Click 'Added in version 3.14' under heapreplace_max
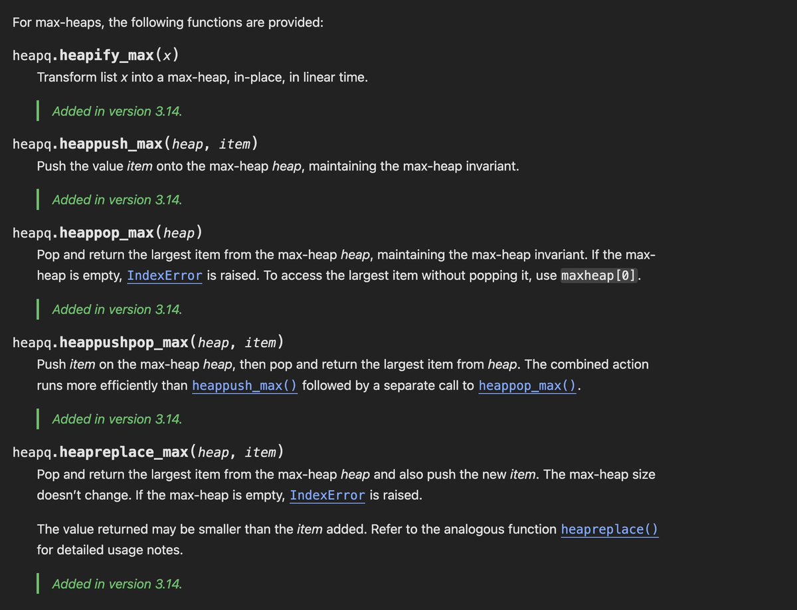 (117, 584)
